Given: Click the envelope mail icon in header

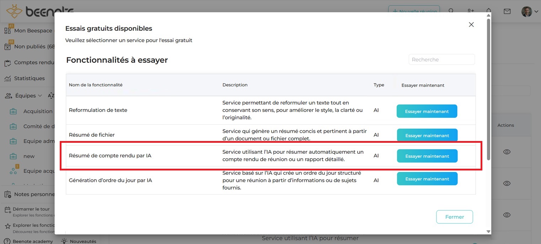Looking at the screenshot, I should click(507, 11).
